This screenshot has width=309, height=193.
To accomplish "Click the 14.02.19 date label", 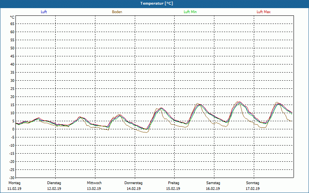I will (134, 189).
